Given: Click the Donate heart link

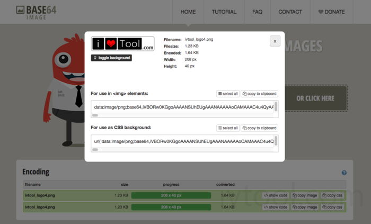Looking at the screenshot, I should point(331,12).
